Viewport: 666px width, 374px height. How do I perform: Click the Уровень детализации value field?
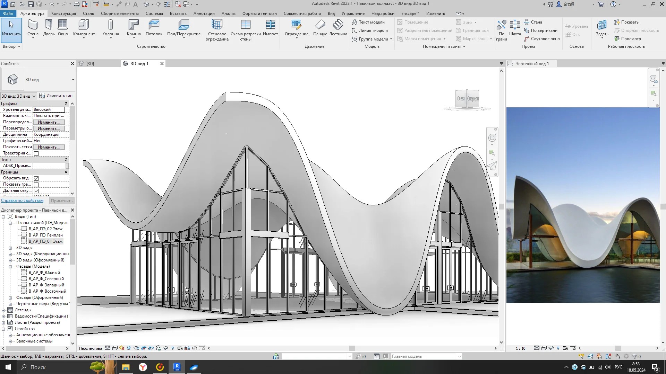(x=49, y=109)
